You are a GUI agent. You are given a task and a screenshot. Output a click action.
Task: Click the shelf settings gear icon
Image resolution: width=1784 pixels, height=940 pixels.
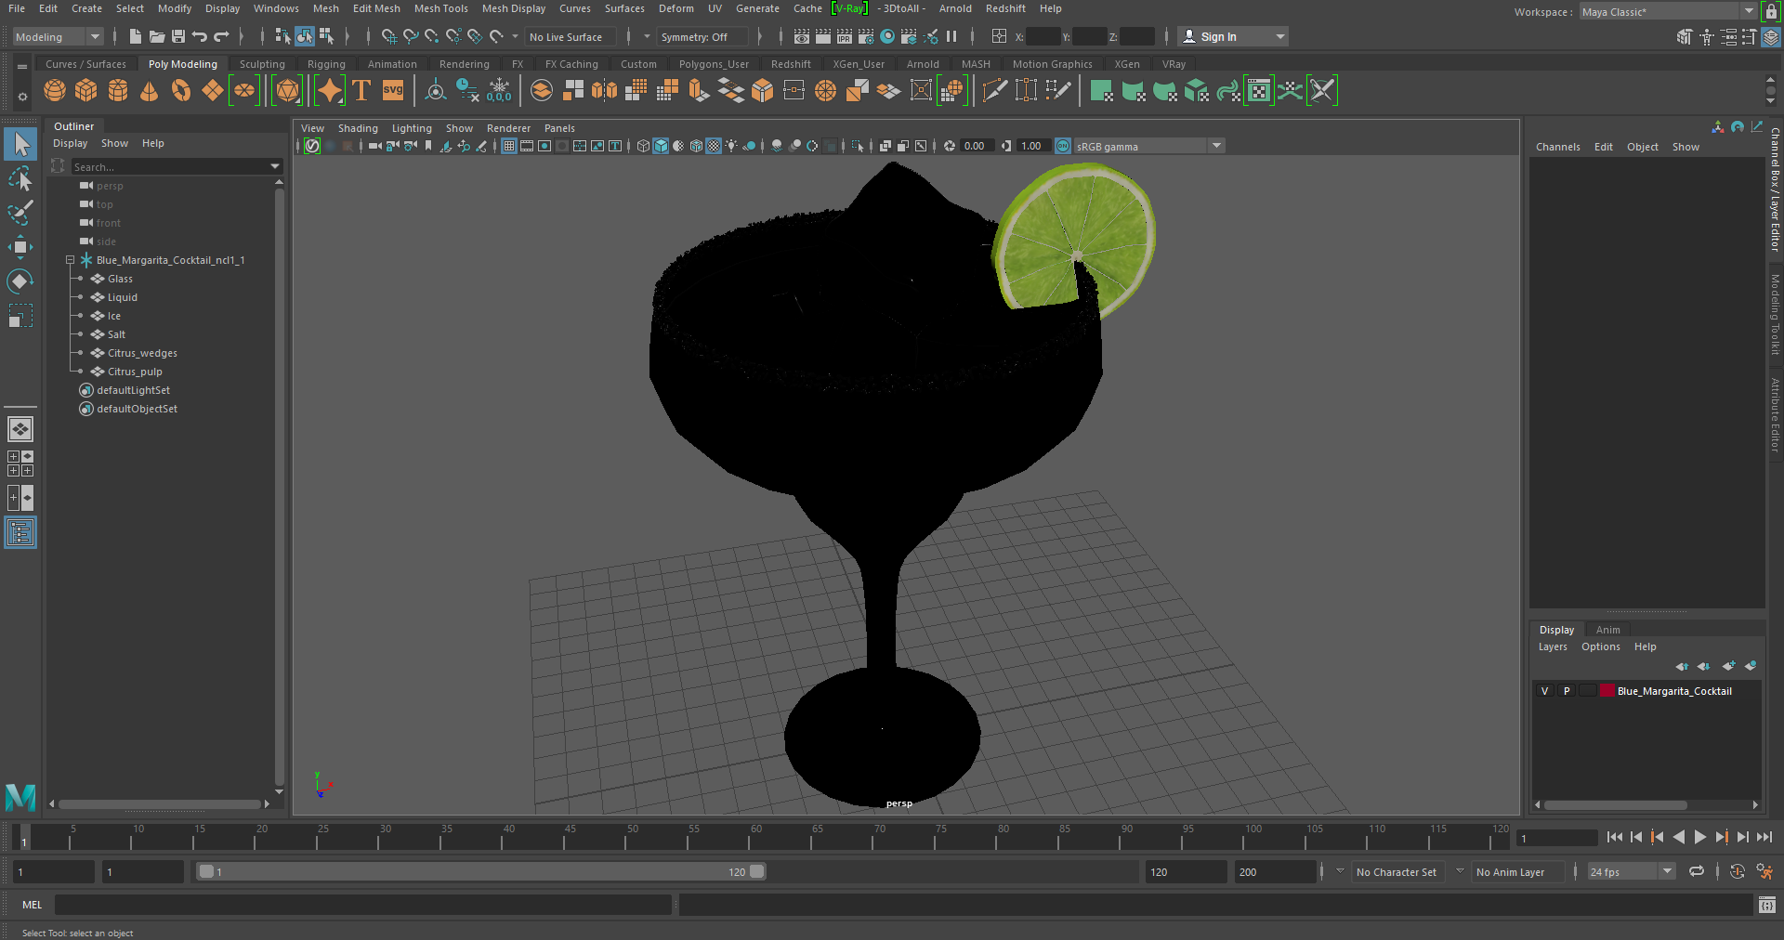tap(22, 97)
